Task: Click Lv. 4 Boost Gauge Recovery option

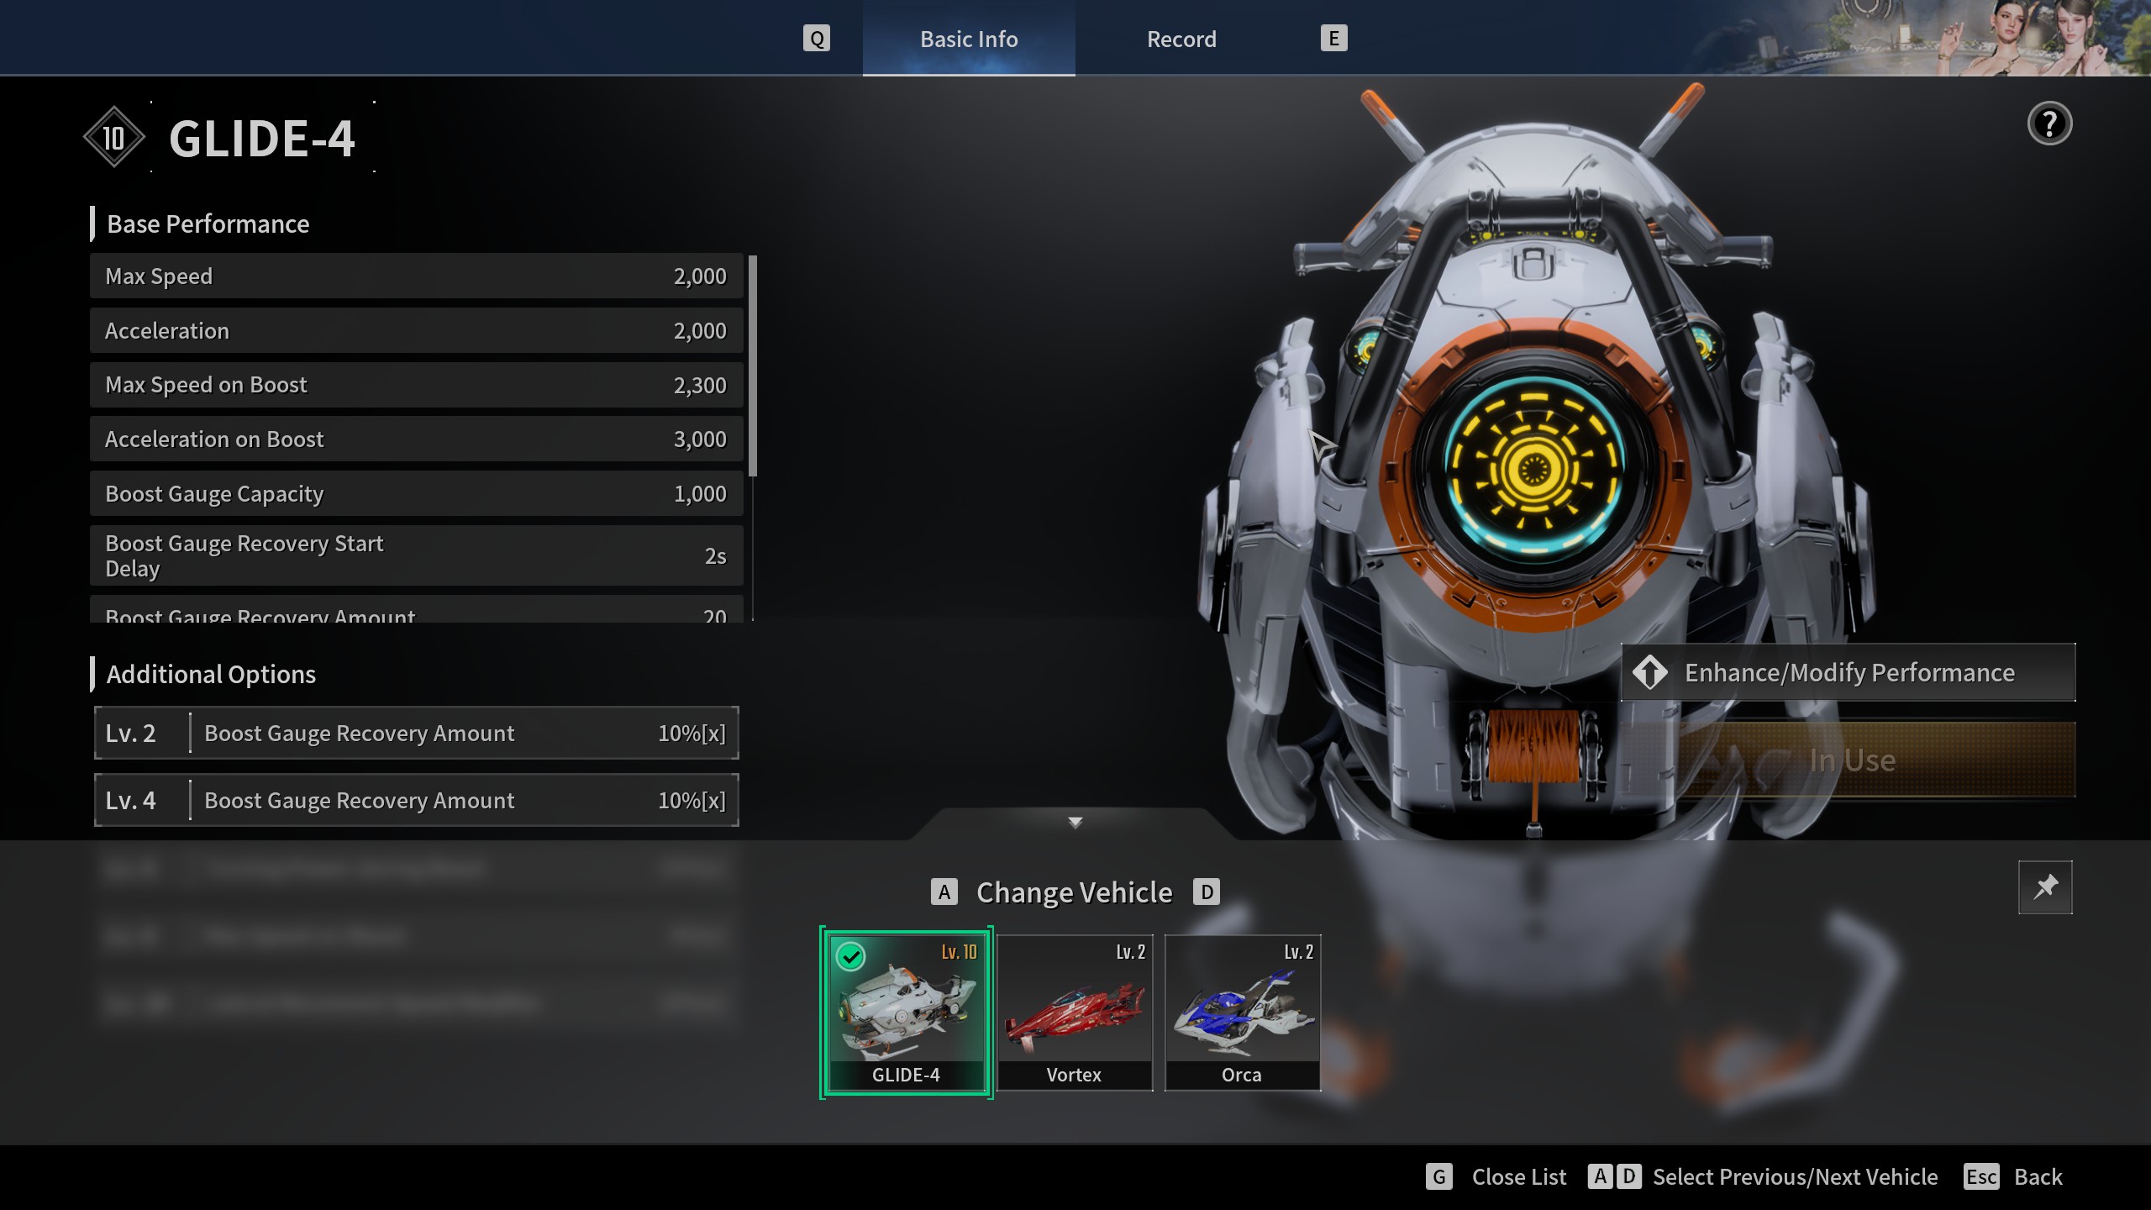Action: [417, 800]
